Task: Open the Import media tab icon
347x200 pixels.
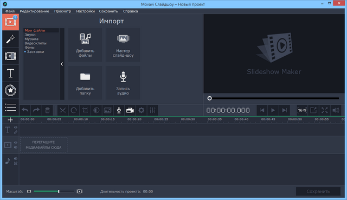Action: 10,22
